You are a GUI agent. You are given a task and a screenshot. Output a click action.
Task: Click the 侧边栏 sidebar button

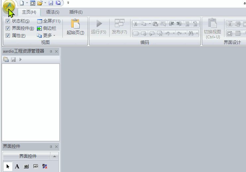pos(46,28)
